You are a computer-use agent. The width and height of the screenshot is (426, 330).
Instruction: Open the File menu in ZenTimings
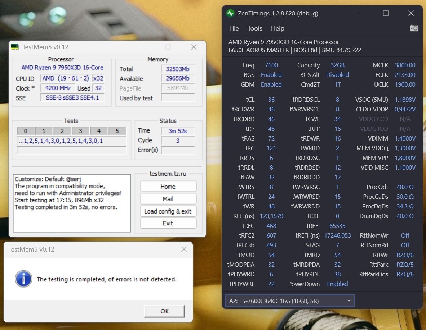click(x=234, y=28)
